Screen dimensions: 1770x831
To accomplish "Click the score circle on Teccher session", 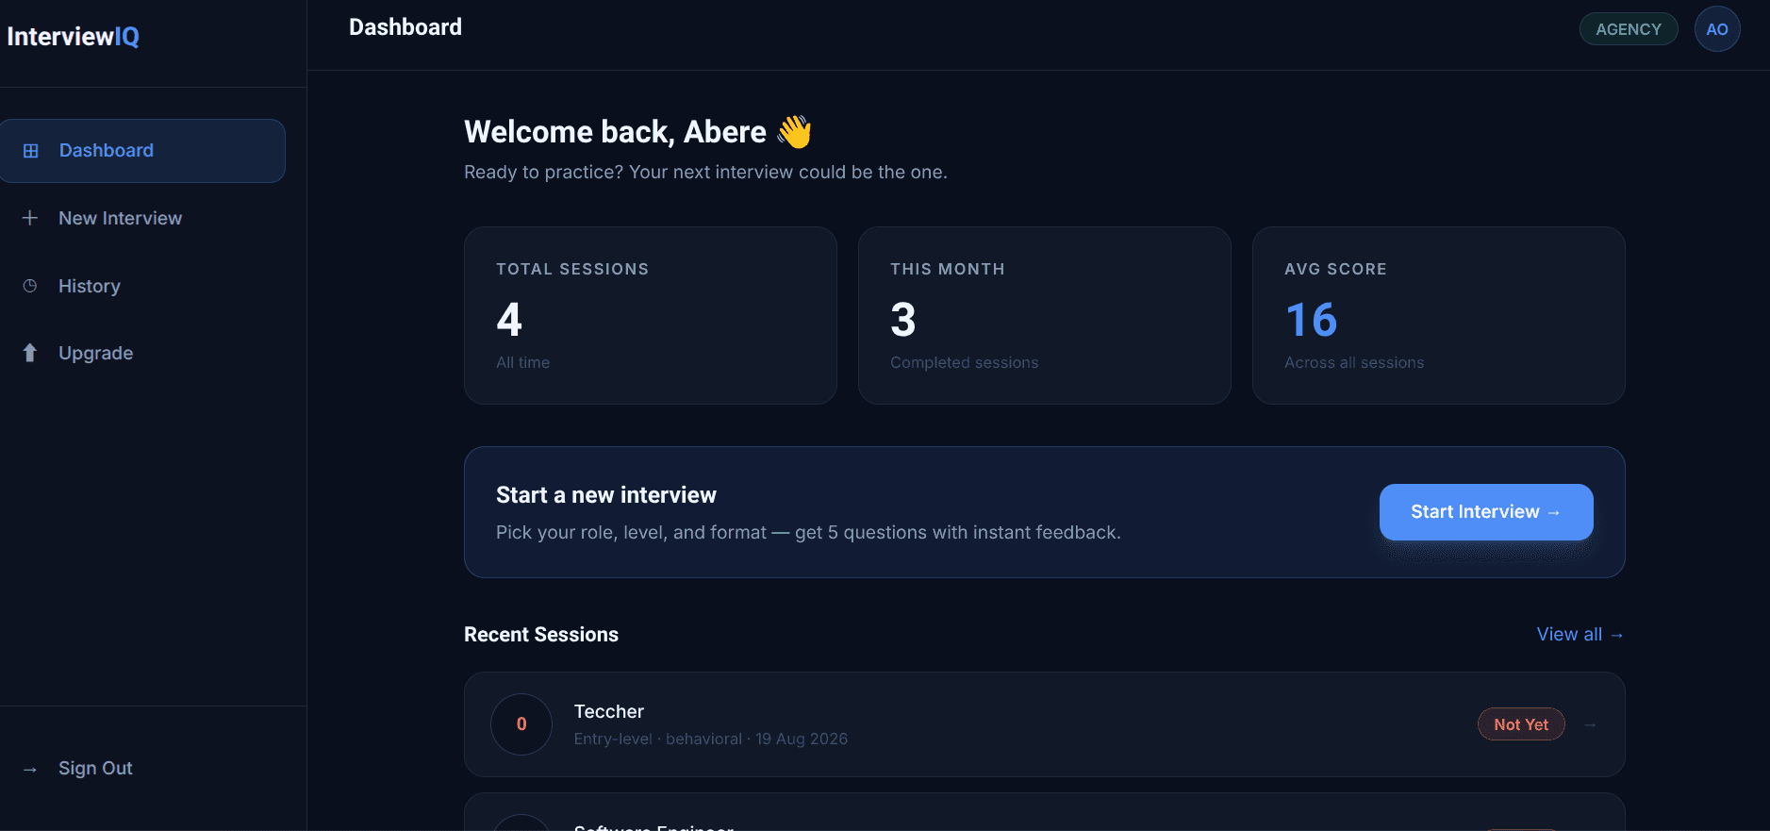I will click(x=521, y=724).
